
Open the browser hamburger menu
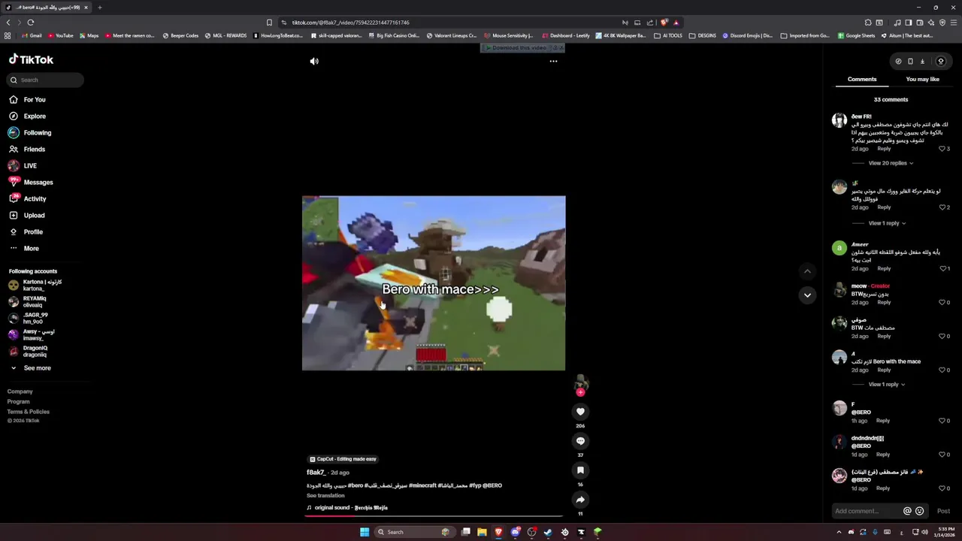click(953, 23)
